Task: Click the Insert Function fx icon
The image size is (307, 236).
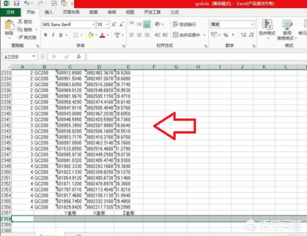Action: (x=79, y=56)
